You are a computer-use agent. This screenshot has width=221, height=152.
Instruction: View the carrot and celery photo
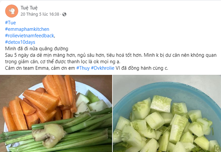coord(56,113)
